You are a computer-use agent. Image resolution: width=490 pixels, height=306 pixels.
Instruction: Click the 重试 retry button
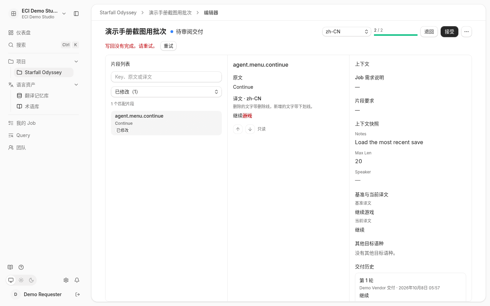click(168, 46)
